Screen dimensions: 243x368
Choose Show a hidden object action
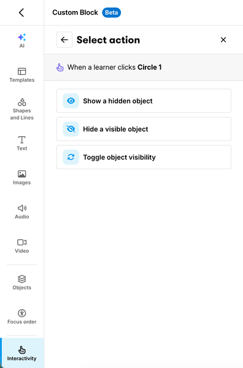click(144, 101)
